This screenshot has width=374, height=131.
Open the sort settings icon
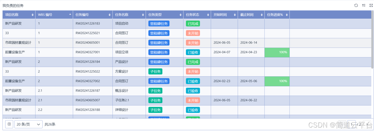364,5
